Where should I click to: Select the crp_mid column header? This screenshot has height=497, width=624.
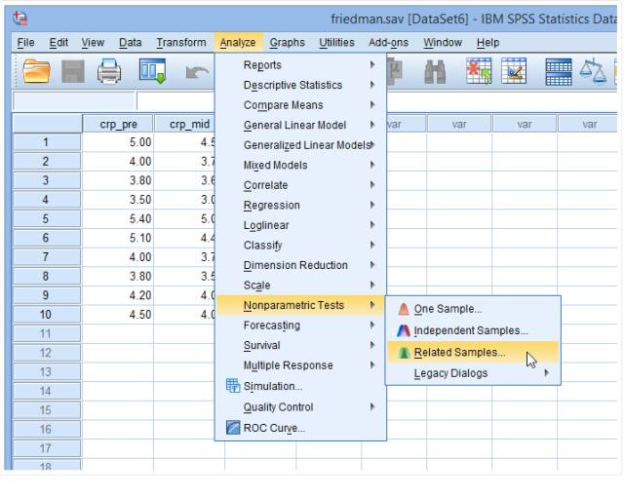pos(184,124)
